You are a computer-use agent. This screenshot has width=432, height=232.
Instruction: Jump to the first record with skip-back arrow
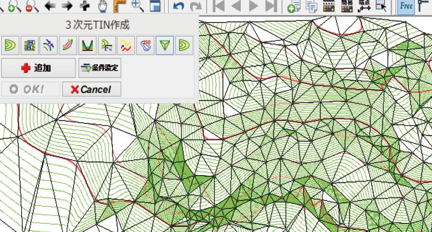(219, 7)
